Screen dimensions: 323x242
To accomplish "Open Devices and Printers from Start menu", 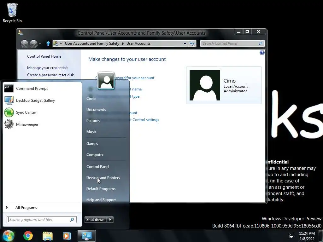I will 103,178.
